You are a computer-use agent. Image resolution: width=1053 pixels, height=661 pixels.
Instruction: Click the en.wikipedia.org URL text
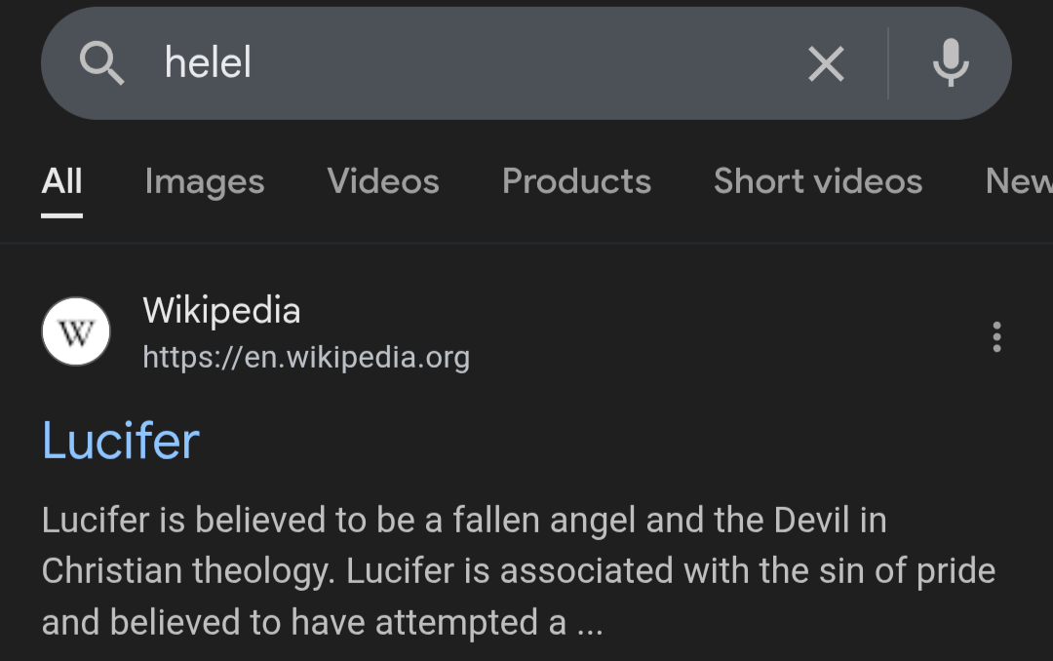[x=306, y=358]
